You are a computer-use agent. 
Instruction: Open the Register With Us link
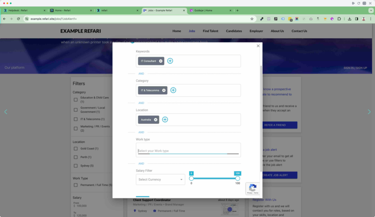tap(264, 200)
